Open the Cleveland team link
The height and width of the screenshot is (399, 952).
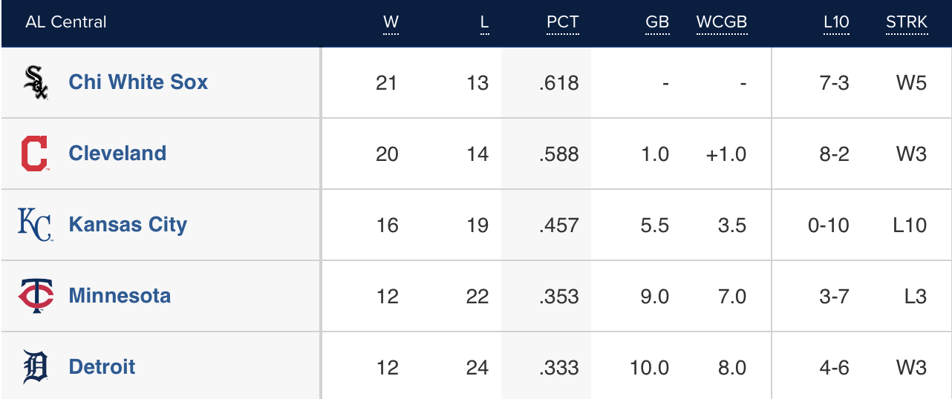(x=117, y=154)
